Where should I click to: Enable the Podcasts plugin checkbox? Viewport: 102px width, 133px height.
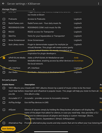point(4,19)
